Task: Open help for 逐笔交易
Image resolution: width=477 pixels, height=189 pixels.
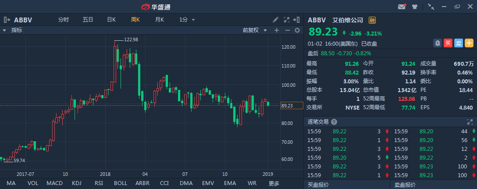Action: [334, 121]
